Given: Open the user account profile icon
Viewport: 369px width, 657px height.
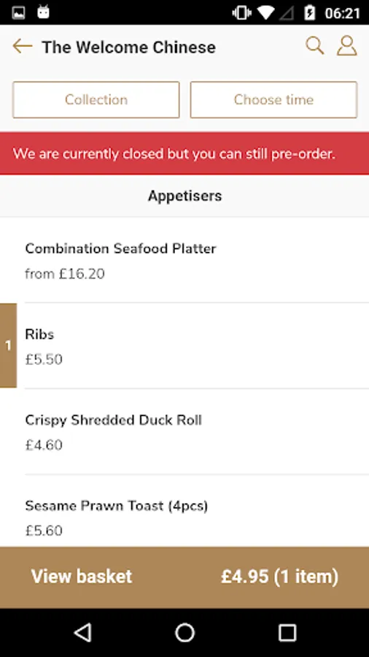Looking at the screenshot, I should click(x=347, y=45).
